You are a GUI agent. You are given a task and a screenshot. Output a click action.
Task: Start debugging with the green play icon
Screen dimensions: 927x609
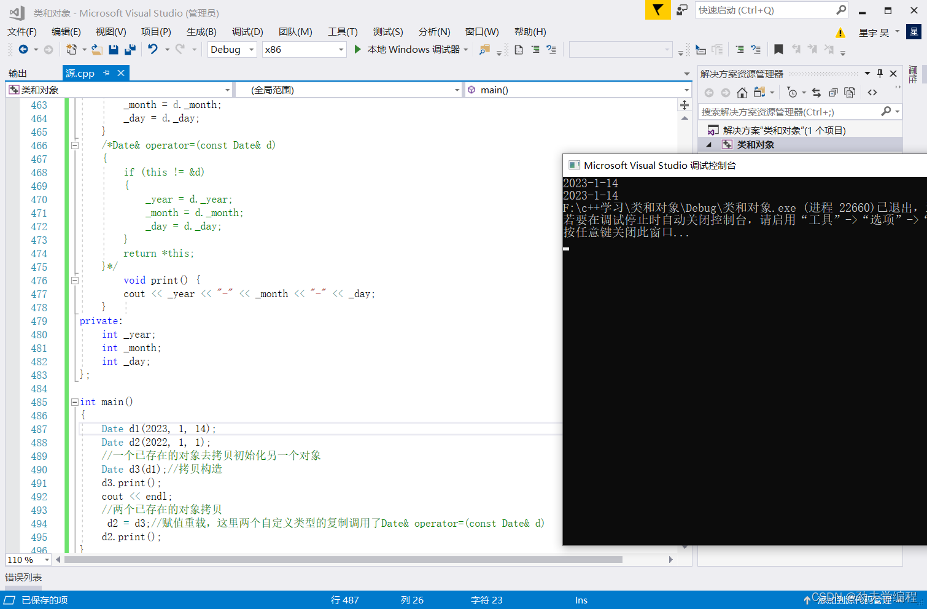coord(357,49)
